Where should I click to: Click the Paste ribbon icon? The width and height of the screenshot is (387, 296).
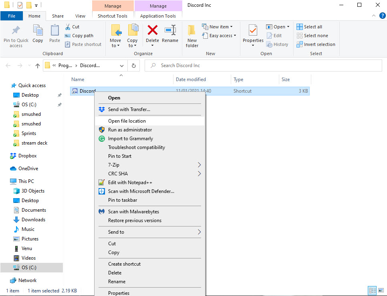click(x=54, y=30)
